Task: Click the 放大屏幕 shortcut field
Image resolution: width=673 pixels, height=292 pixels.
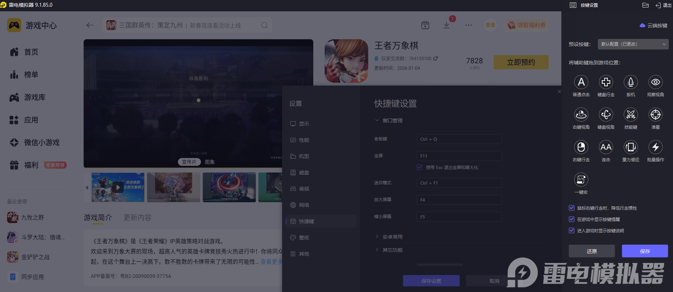Action: [459, 200]
